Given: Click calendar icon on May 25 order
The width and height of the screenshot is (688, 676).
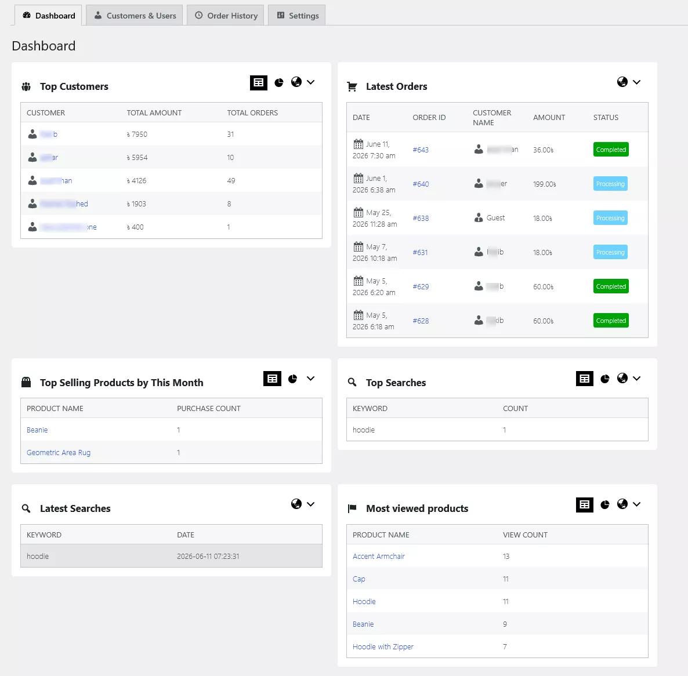Looking at the screenshot, I should click(359, 212).
